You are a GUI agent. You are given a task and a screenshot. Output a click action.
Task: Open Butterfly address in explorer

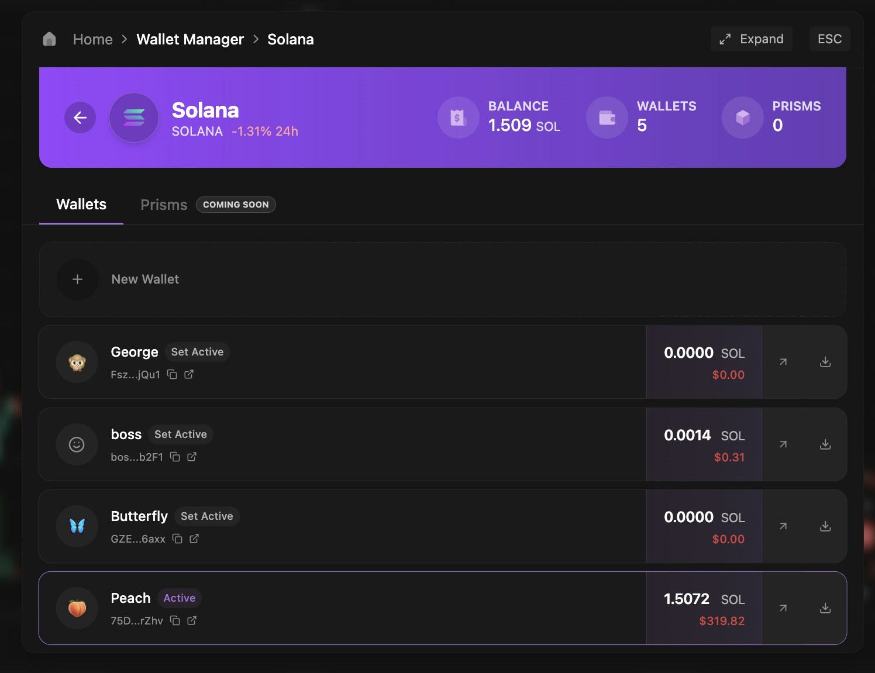pyautogui.click(x=194, y=539)
